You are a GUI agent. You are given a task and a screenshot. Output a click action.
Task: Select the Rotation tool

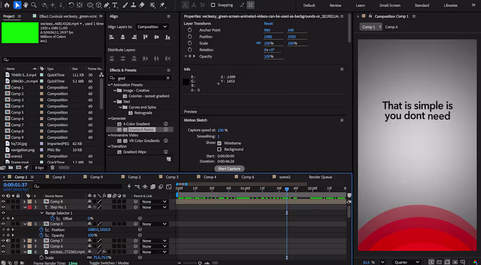click(71, 5)
